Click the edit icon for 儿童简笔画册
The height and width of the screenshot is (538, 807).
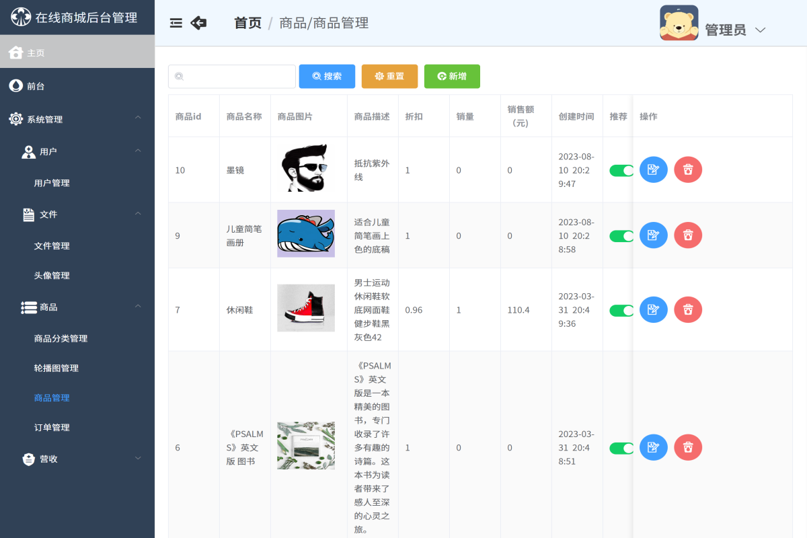click(653, 235)
